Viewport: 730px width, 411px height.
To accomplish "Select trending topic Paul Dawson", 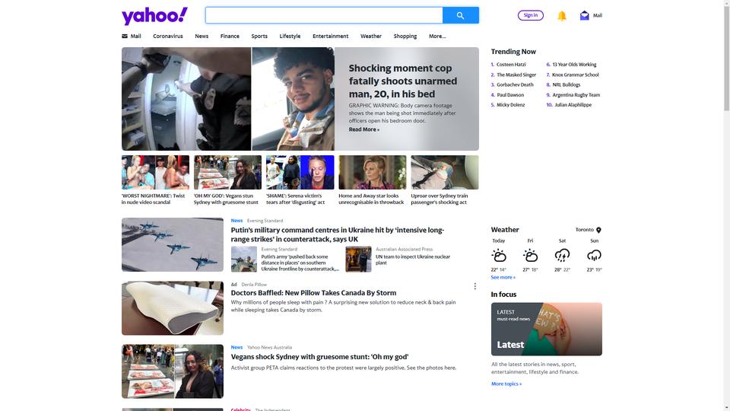I will click(509, 95).
